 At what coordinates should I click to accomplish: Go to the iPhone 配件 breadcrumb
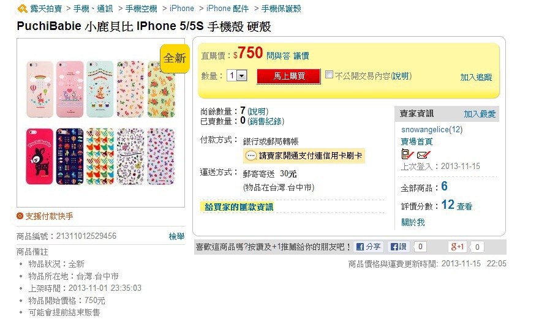(x=228, y=9)
